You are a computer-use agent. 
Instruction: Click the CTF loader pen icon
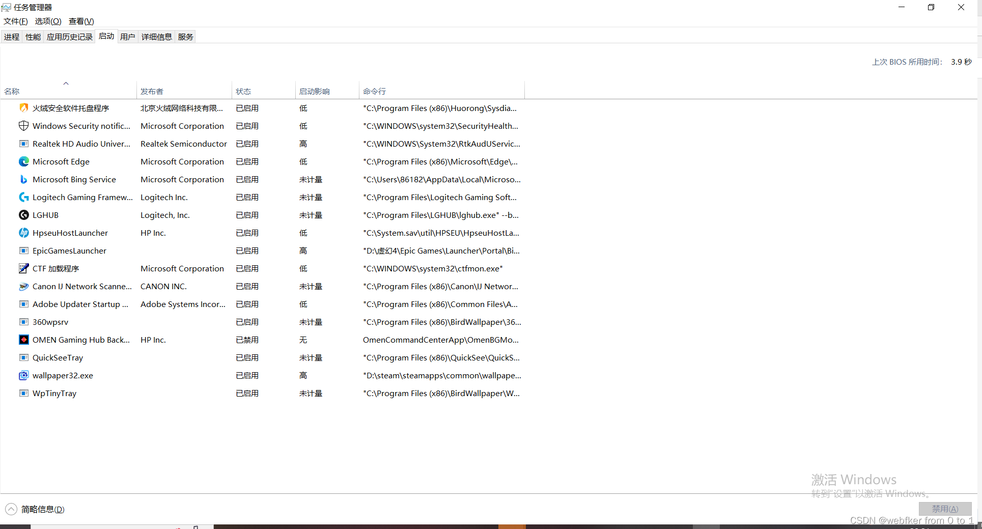point(23,268)
